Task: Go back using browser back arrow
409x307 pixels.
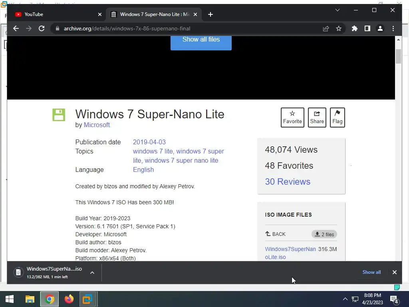Action: 16,28
